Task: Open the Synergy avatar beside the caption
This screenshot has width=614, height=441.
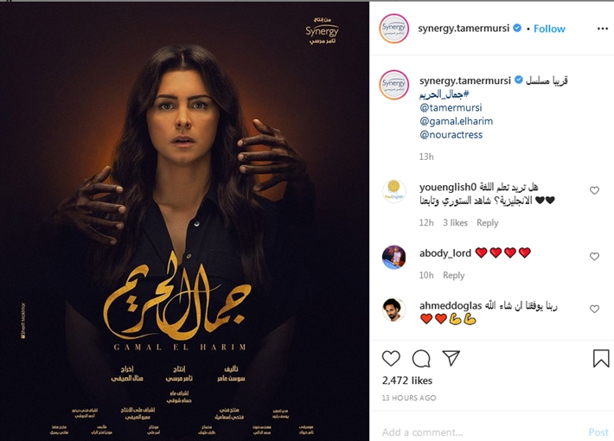Action: 394,85
